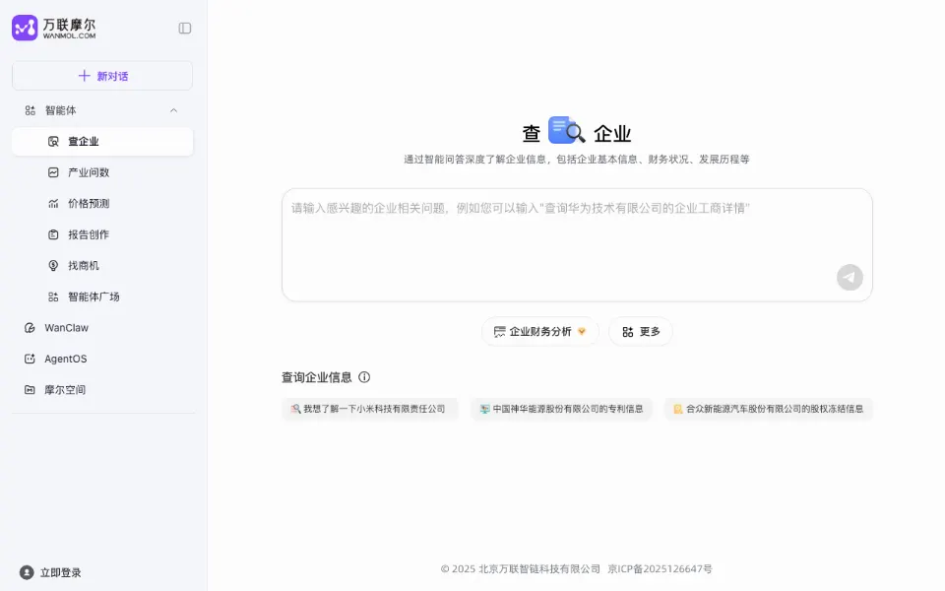Viewport: 945px width, 591px height.
Task: Click the 查询企业信息 heading
Action: point(317,377)
